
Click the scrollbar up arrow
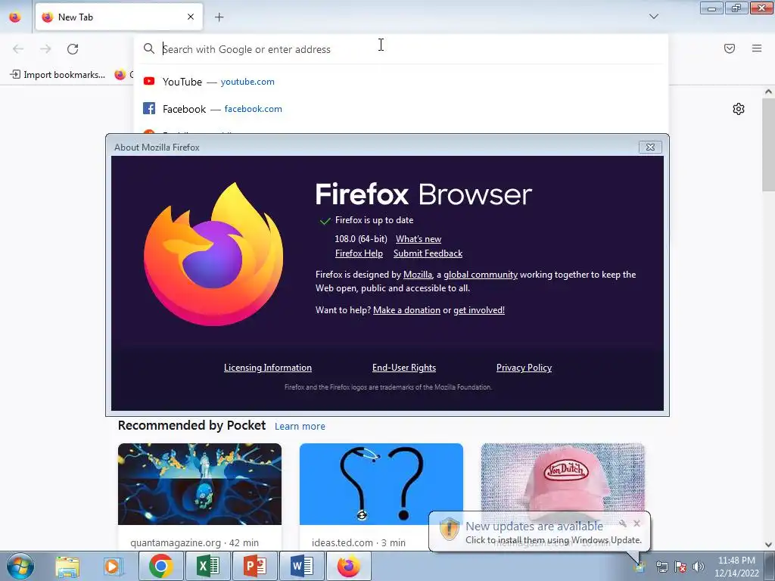click(x=769, y=92)
